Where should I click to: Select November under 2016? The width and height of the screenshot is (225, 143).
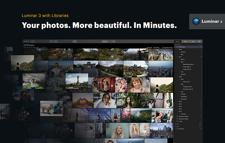click(x=184, y=97)
